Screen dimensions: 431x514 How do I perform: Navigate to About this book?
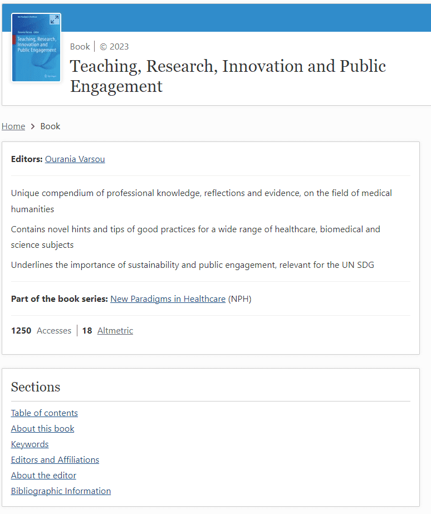point(42,429)
